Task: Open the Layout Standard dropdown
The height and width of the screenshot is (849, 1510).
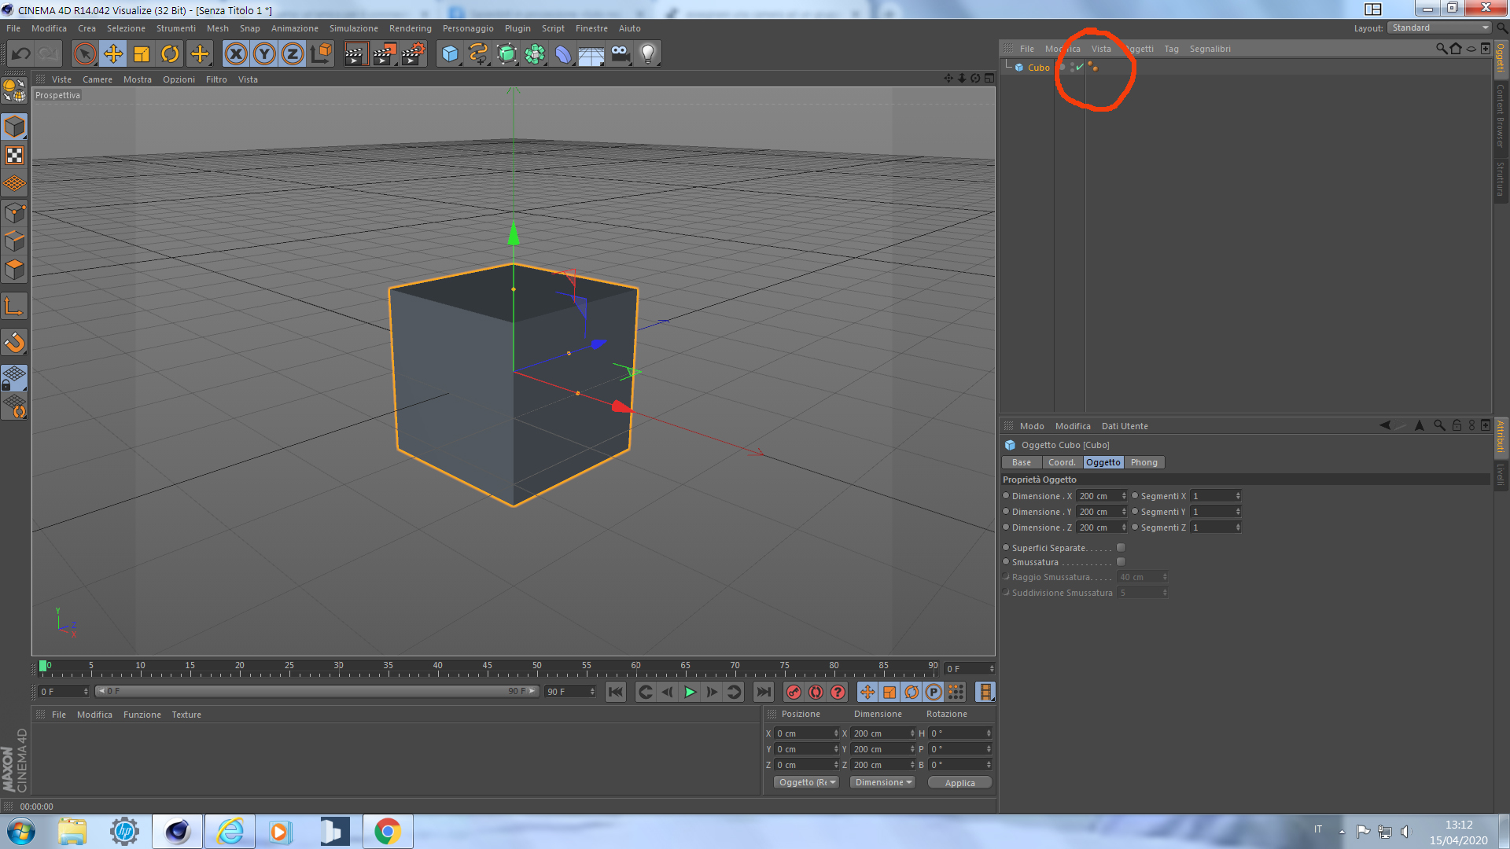Action: (x=1439, y=28)
